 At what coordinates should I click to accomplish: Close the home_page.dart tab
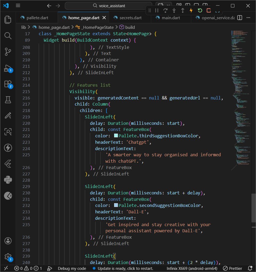coord(104,18)
